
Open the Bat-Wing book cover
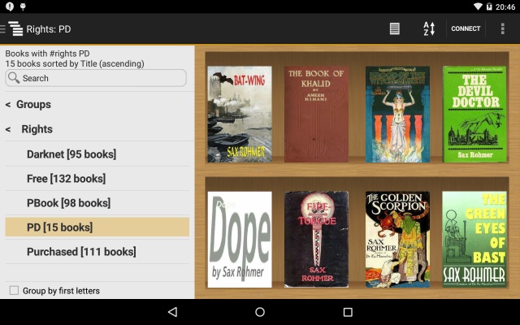240,114
